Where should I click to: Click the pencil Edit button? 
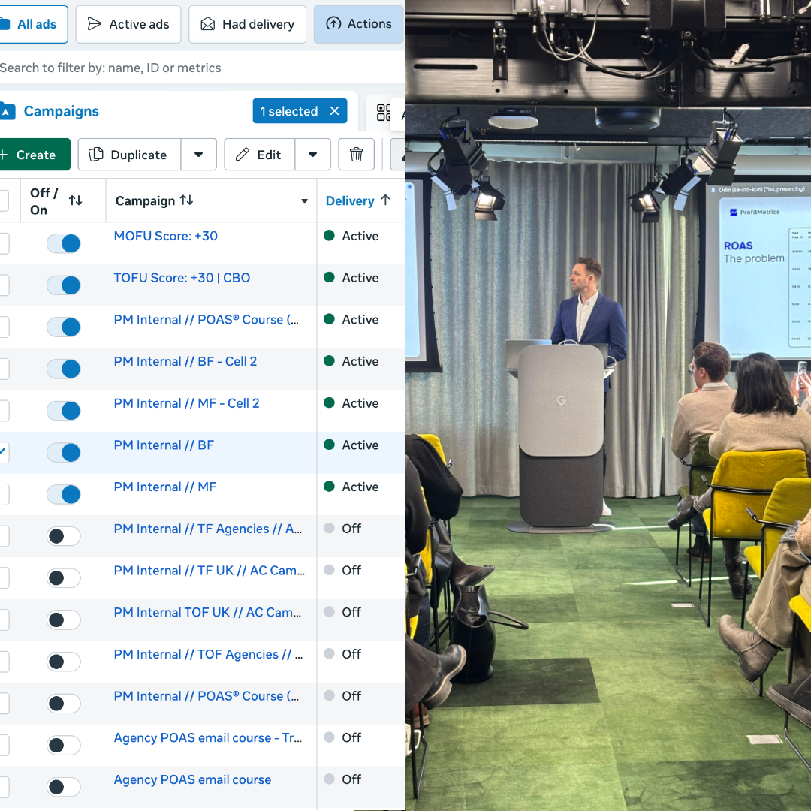259,155
